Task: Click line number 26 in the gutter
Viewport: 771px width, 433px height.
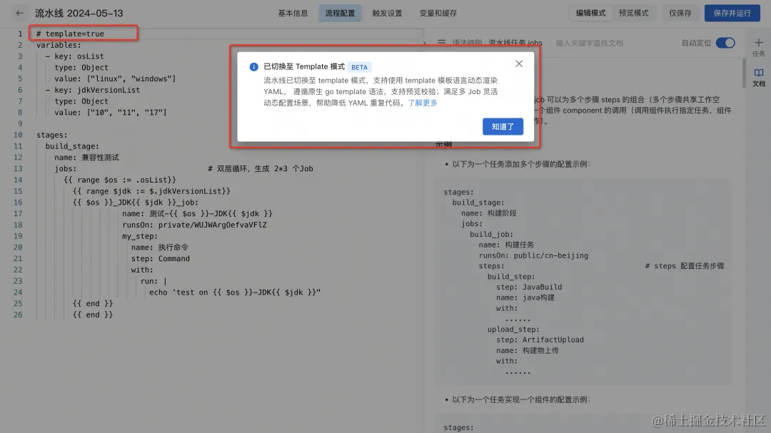Action: [x=18, y=315]
